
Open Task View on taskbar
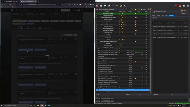pos(34,106)
